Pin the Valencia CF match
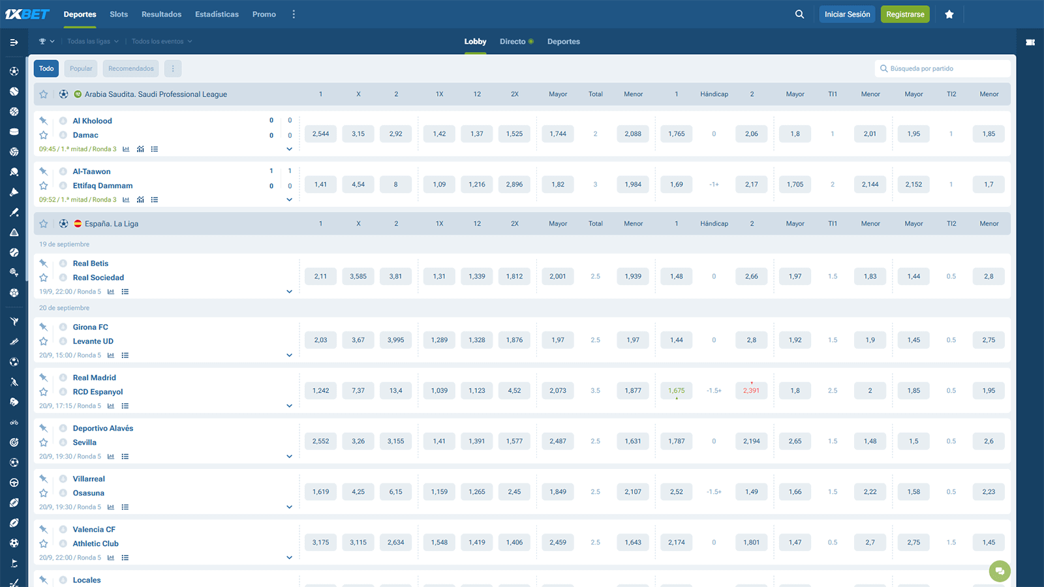Screen dimensions: 1044x587 (43, 529)
